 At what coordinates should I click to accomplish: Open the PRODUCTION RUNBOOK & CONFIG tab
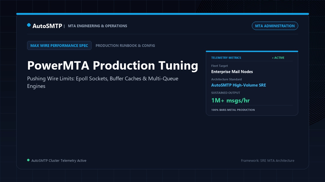[x=125, y=46]
